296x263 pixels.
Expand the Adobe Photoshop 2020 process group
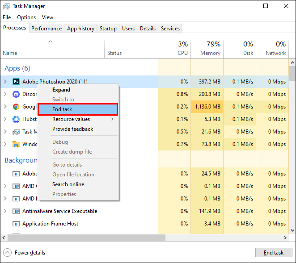pos(5,82)
